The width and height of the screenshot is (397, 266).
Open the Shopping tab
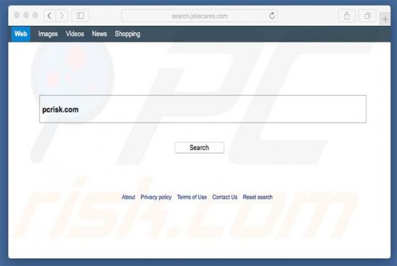128,34
